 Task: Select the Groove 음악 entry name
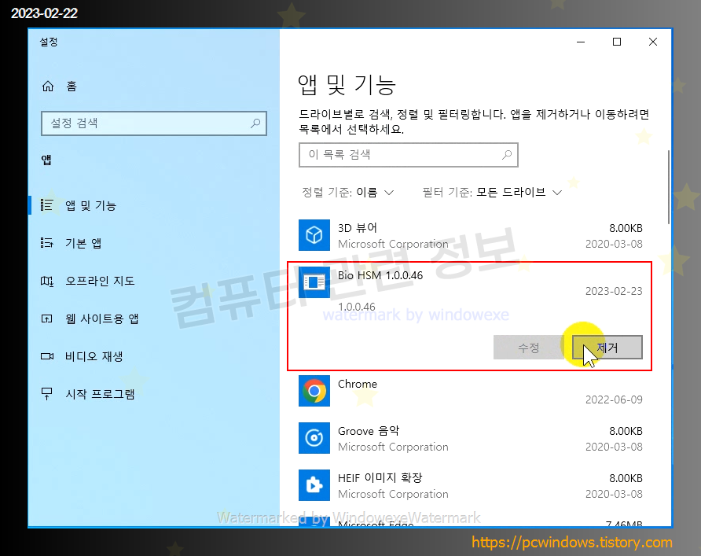(x=369, y=431)
